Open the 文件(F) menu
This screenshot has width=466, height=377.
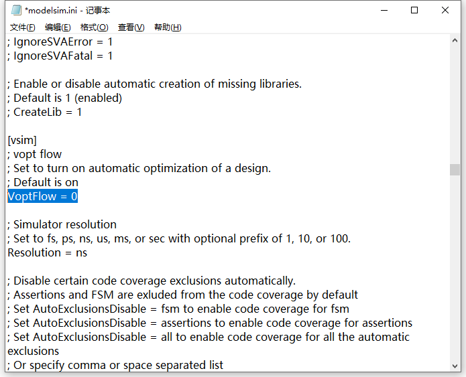point(23,27)
